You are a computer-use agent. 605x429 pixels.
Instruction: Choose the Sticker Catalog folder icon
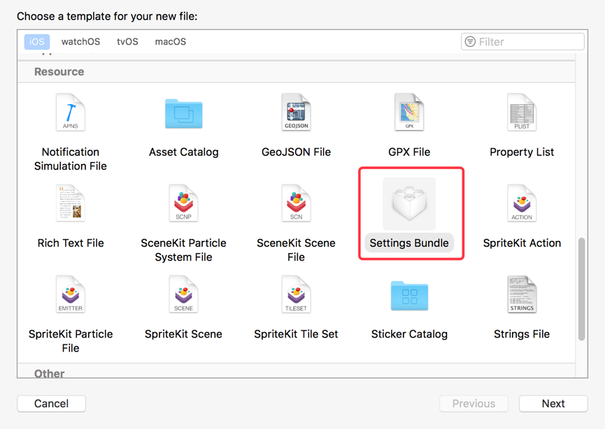pos(409,296)
